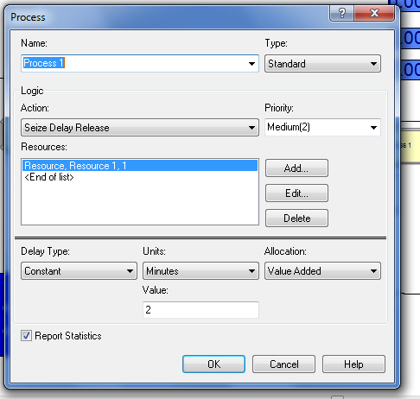Viewport: 420px width, 399px height.
Task: Open Help from the bottom button
Action: [x=353, y=364]
